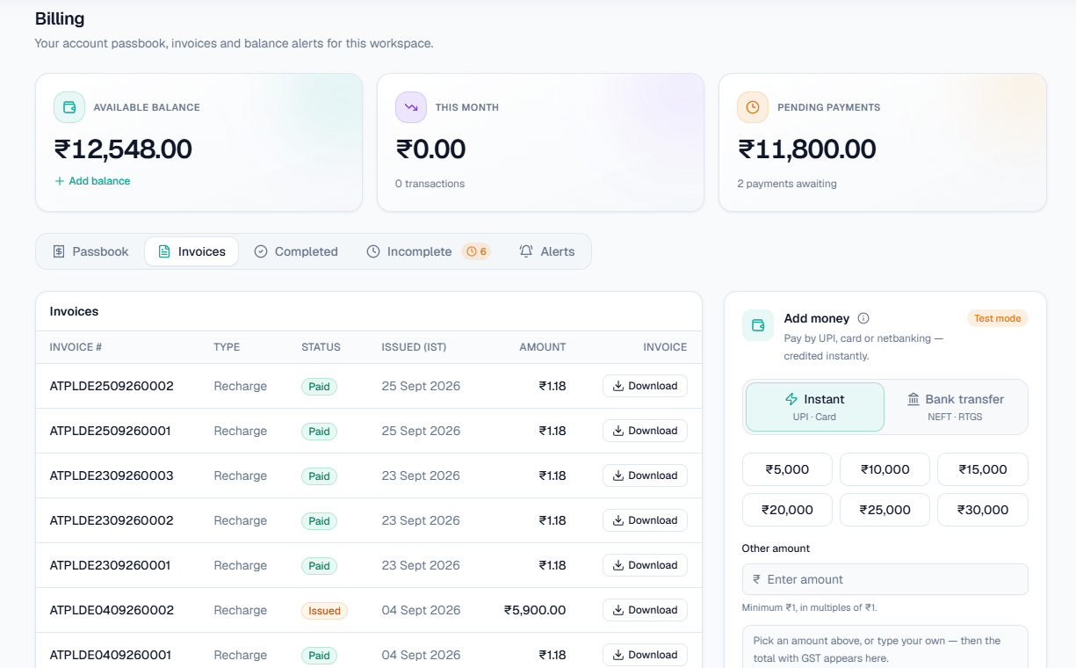Switch to the Passbook tab

coord(90,251)
